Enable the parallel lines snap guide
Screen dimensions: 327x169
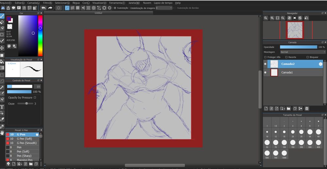(x=72, y=8)
